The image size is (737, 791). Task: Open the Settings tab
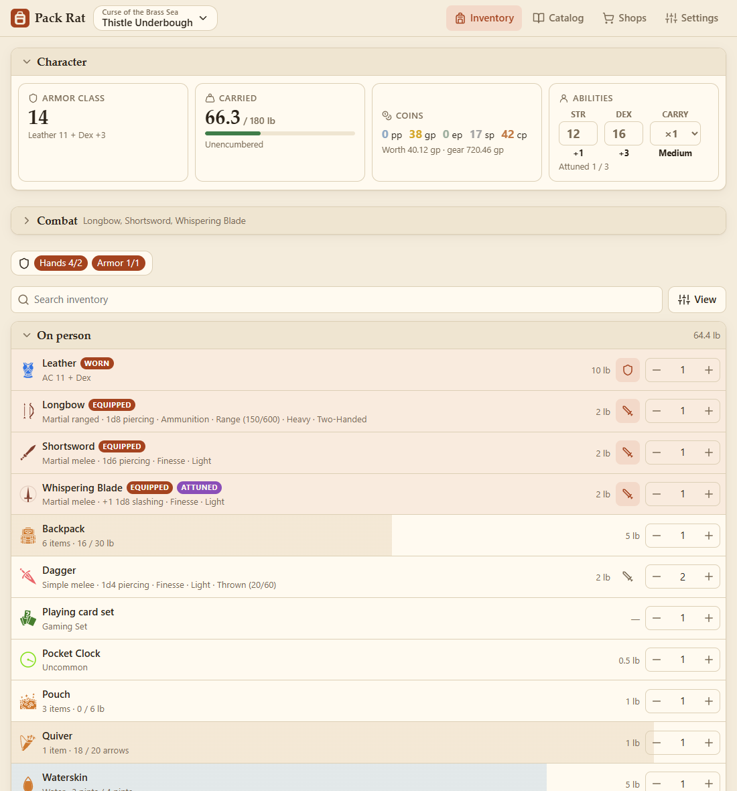(x=691, y=18)
